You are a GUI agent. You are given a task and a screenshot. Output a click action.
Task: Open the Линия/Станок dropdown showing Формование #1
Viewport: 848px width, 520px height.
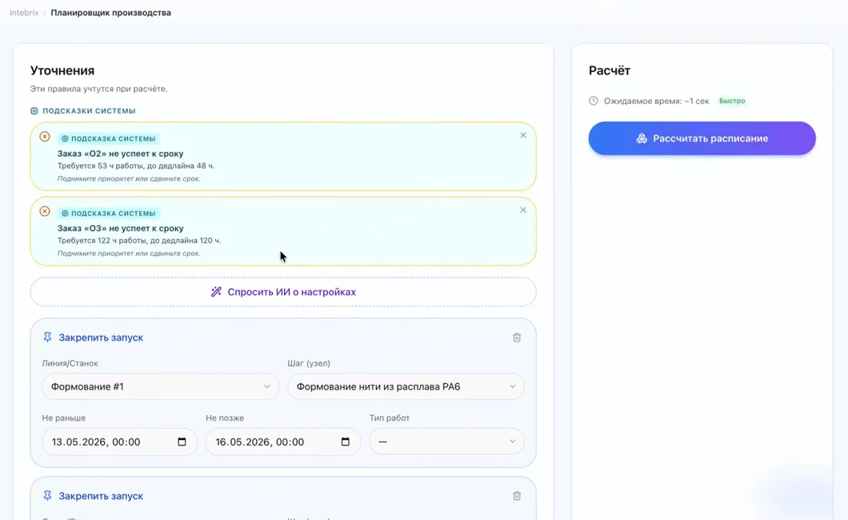coord(160,386)
